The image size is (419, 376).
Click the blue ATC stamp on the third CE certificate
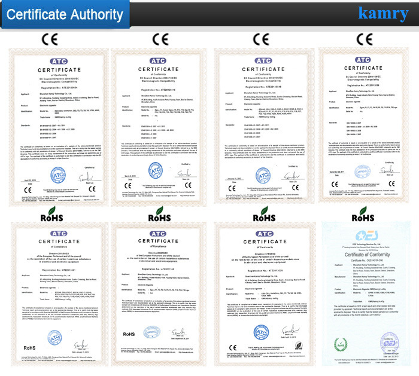pyautogui.click(x=263, y=175)
